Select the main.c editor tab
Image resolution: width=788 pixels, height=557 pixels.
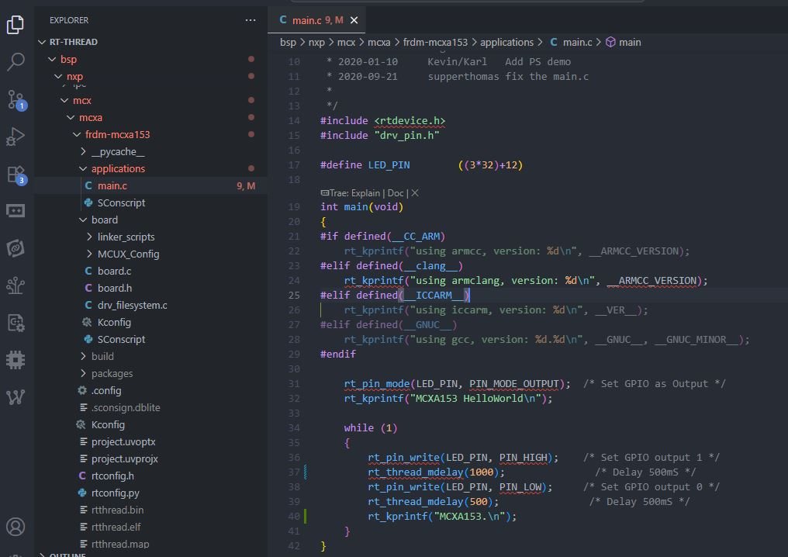tap(306, 20)
